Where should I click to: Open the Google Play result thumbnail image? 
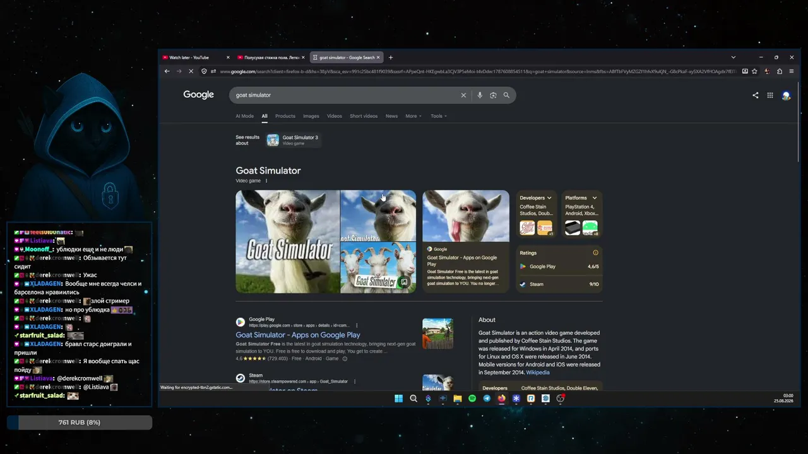[437, 334]
